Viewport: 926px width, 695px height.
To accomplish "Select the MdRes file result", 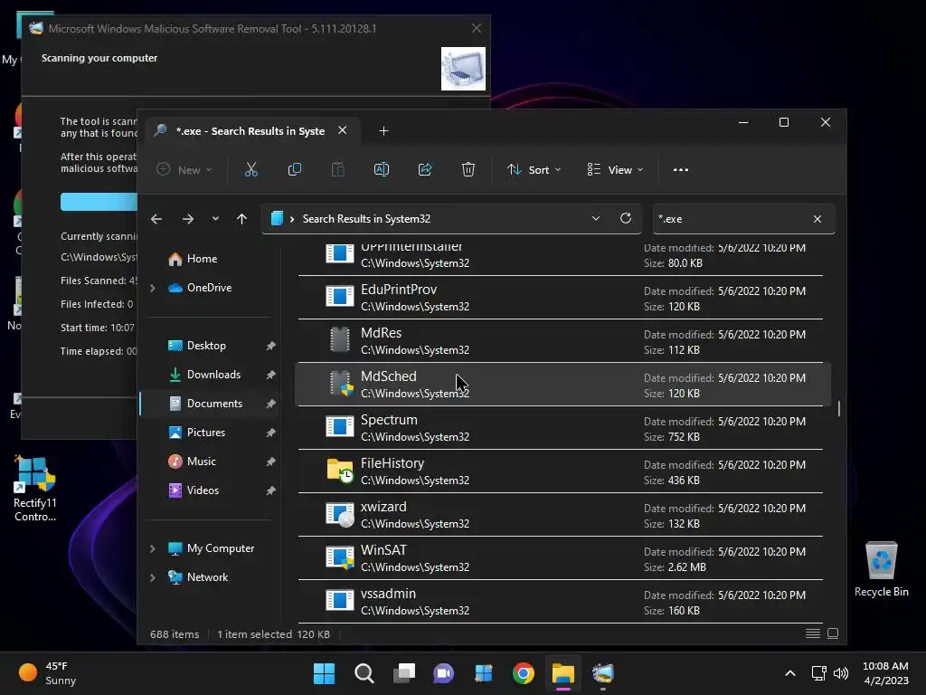I will click(562, 341).
